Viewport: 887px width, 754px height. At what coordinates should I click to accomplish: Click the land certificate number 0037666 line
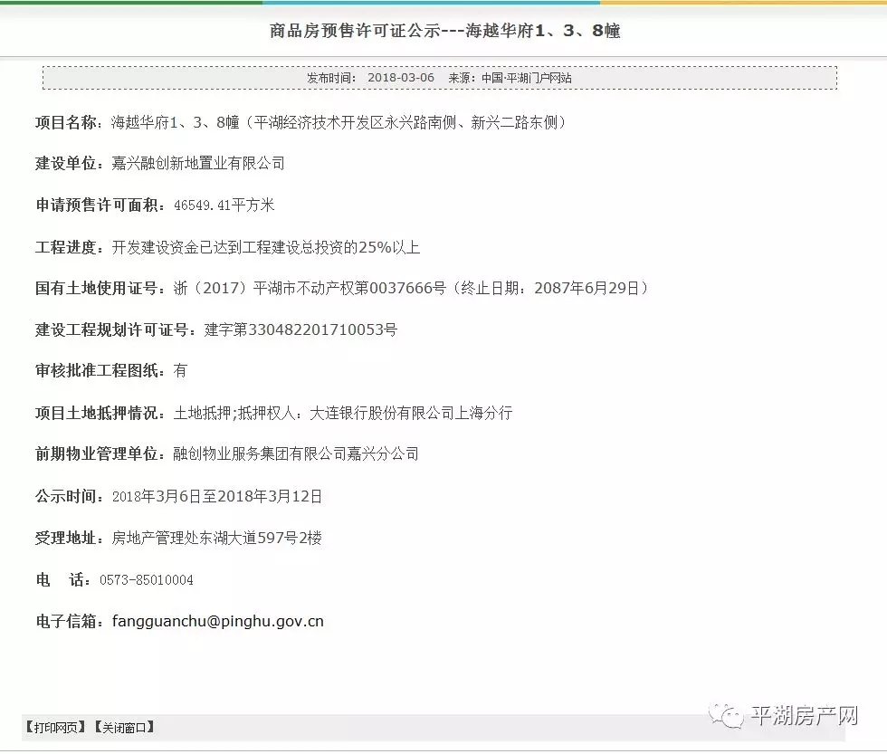[x=411, y=289]
